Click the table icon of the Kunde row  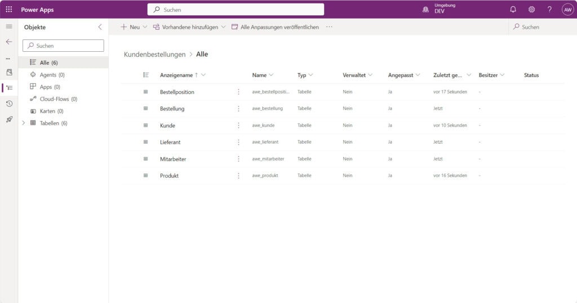(x=146, y=126)
